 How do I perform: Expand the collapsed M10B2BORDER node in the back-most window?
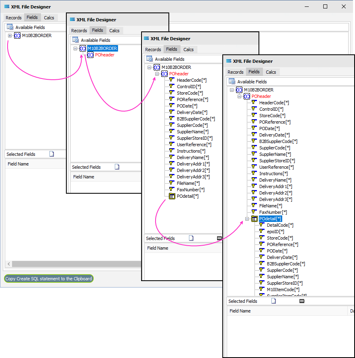[x=10, y=35]
